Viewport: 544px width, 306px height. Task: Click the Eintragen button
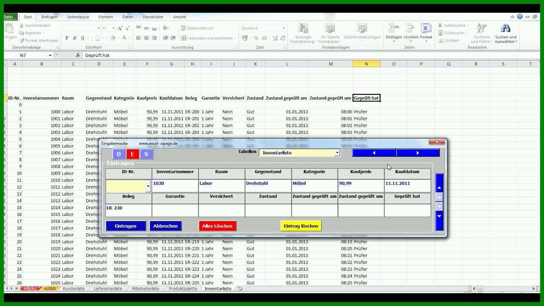(x=126, y=226)
